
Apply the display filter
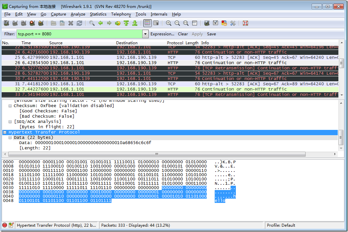click(197, 34)
